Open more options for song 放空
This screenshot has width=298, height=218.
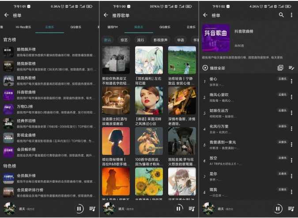[x=291, y=160]
